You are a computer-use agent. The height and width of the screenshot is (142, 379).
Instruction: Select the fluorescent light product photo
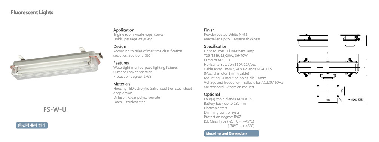pos(56,64)
